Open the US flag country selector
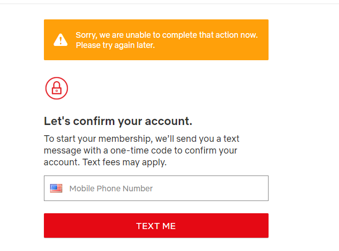Image resolution: width=339 pixels, height=251 pixels. pos(56,188)
